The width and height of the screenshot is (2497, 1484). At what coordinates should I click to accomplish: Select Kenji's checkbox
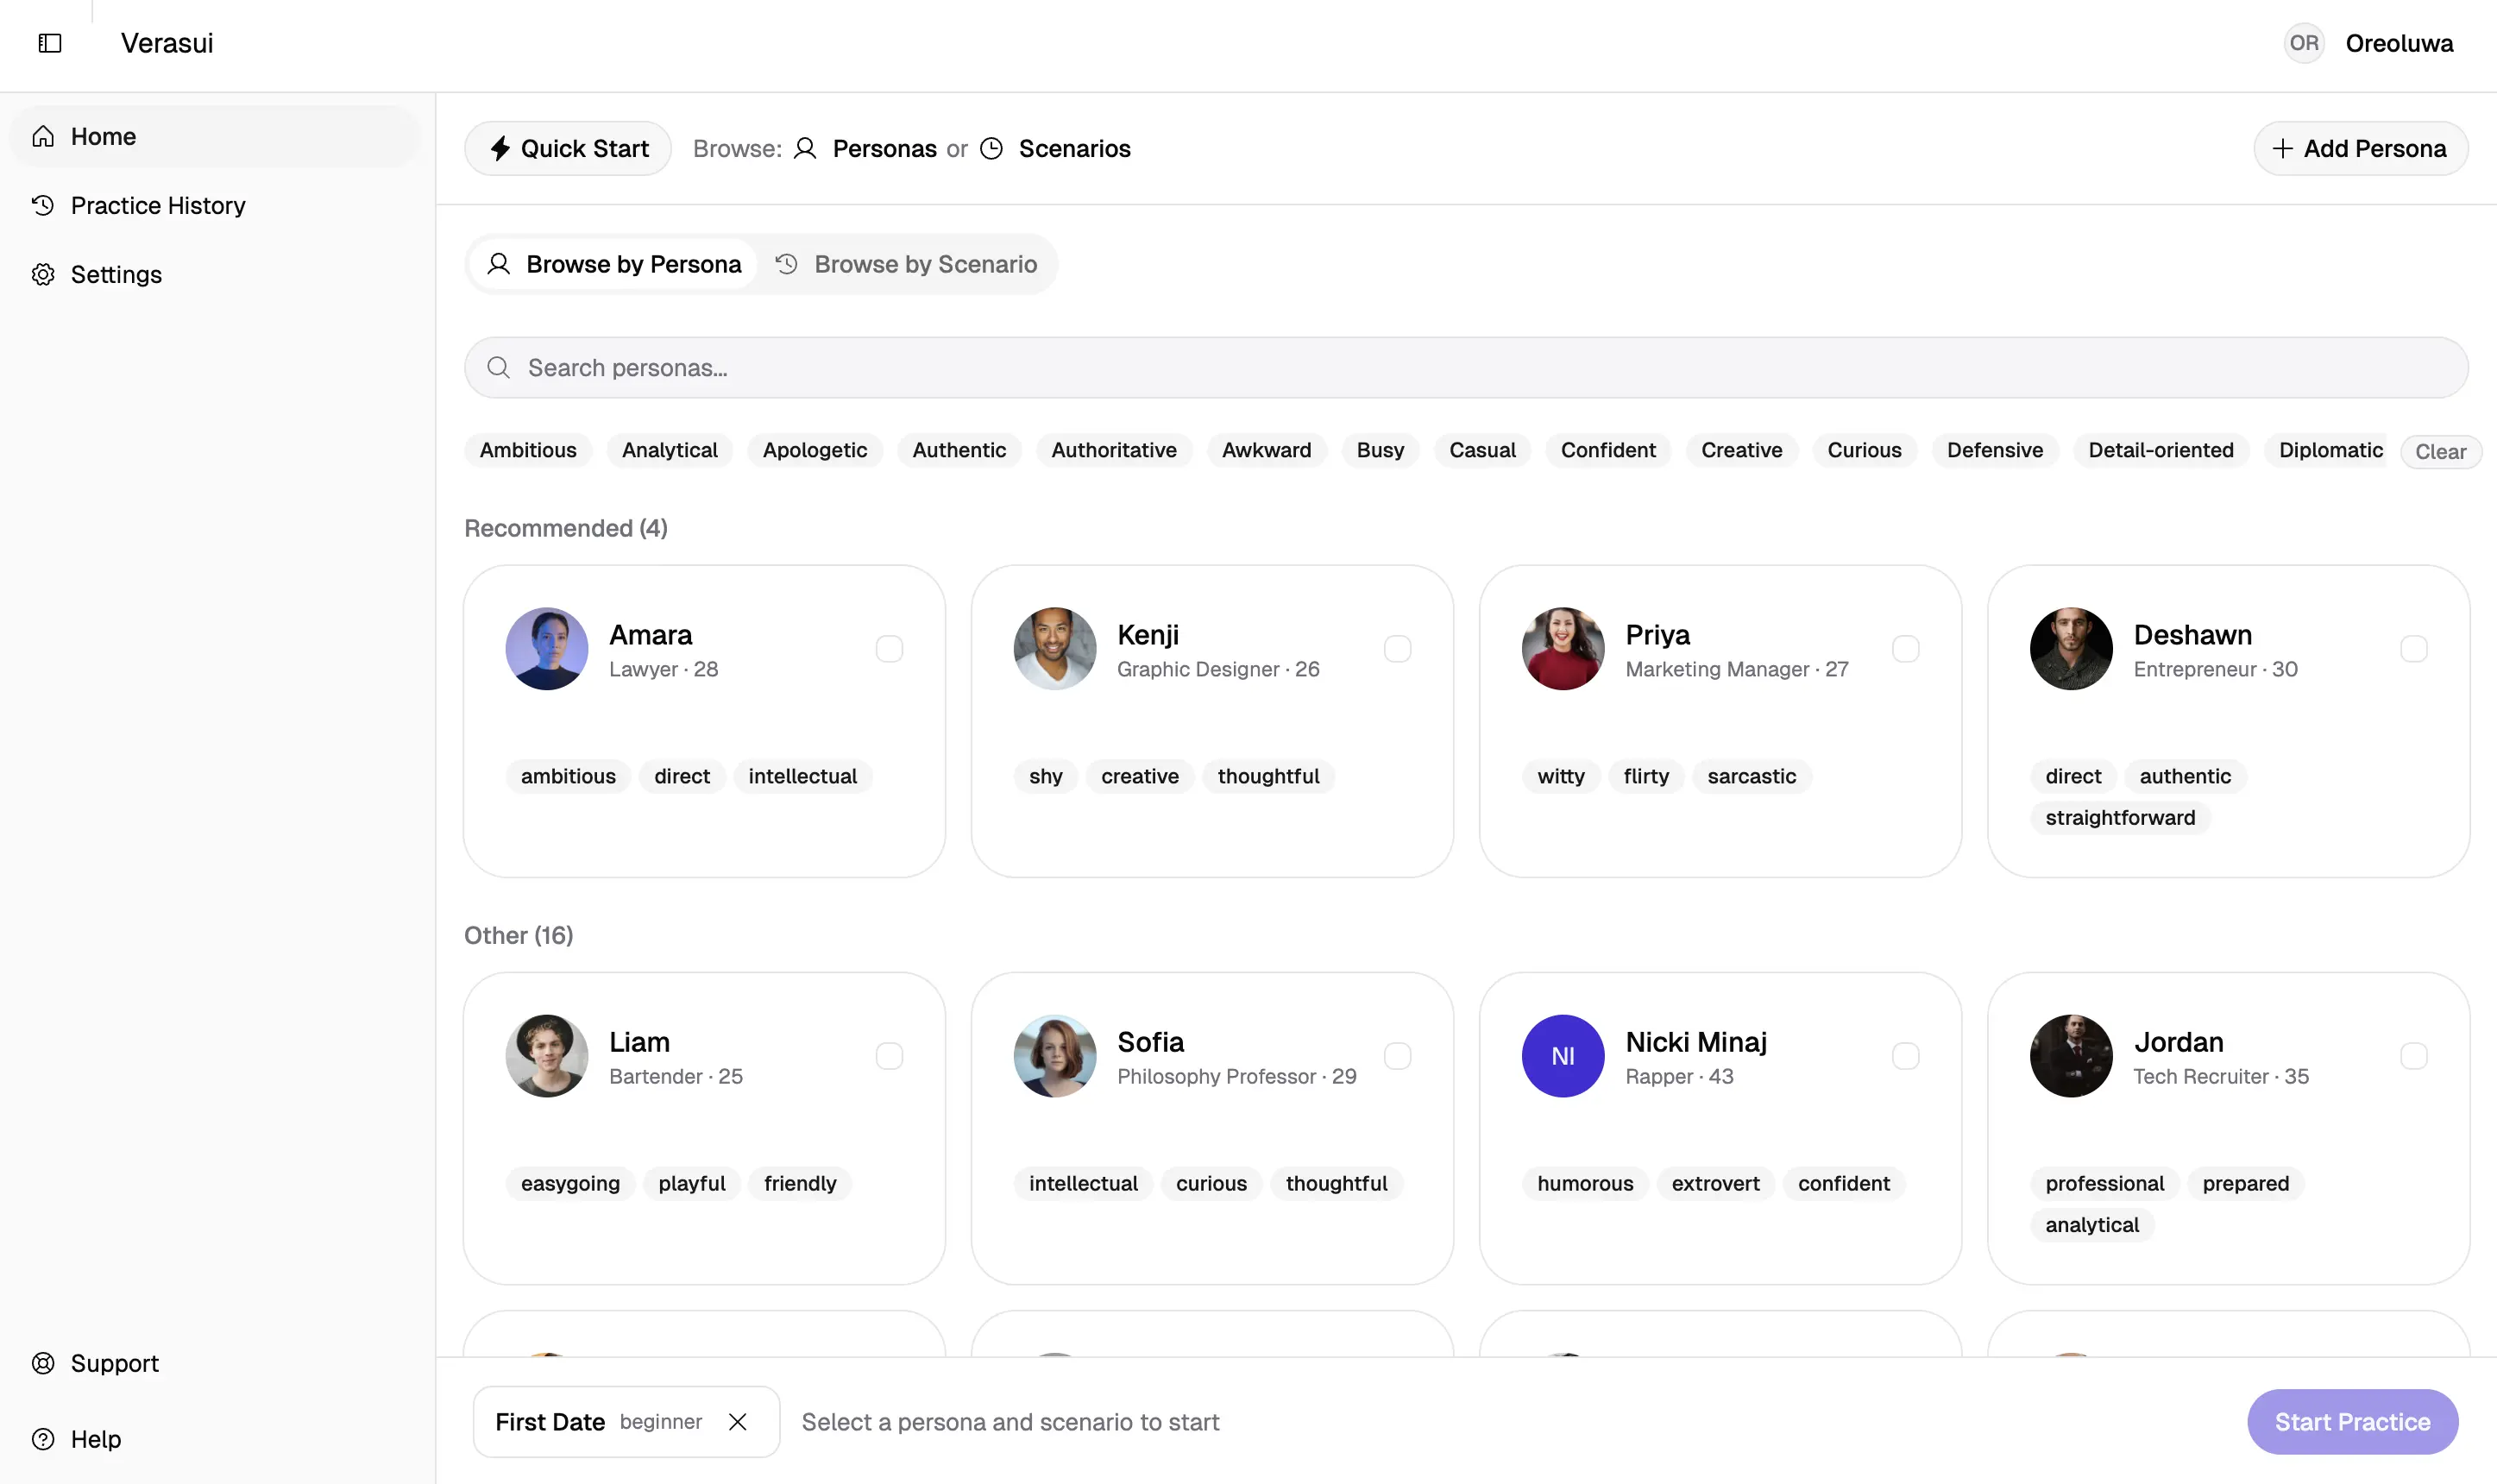(x=1397, y=649)
